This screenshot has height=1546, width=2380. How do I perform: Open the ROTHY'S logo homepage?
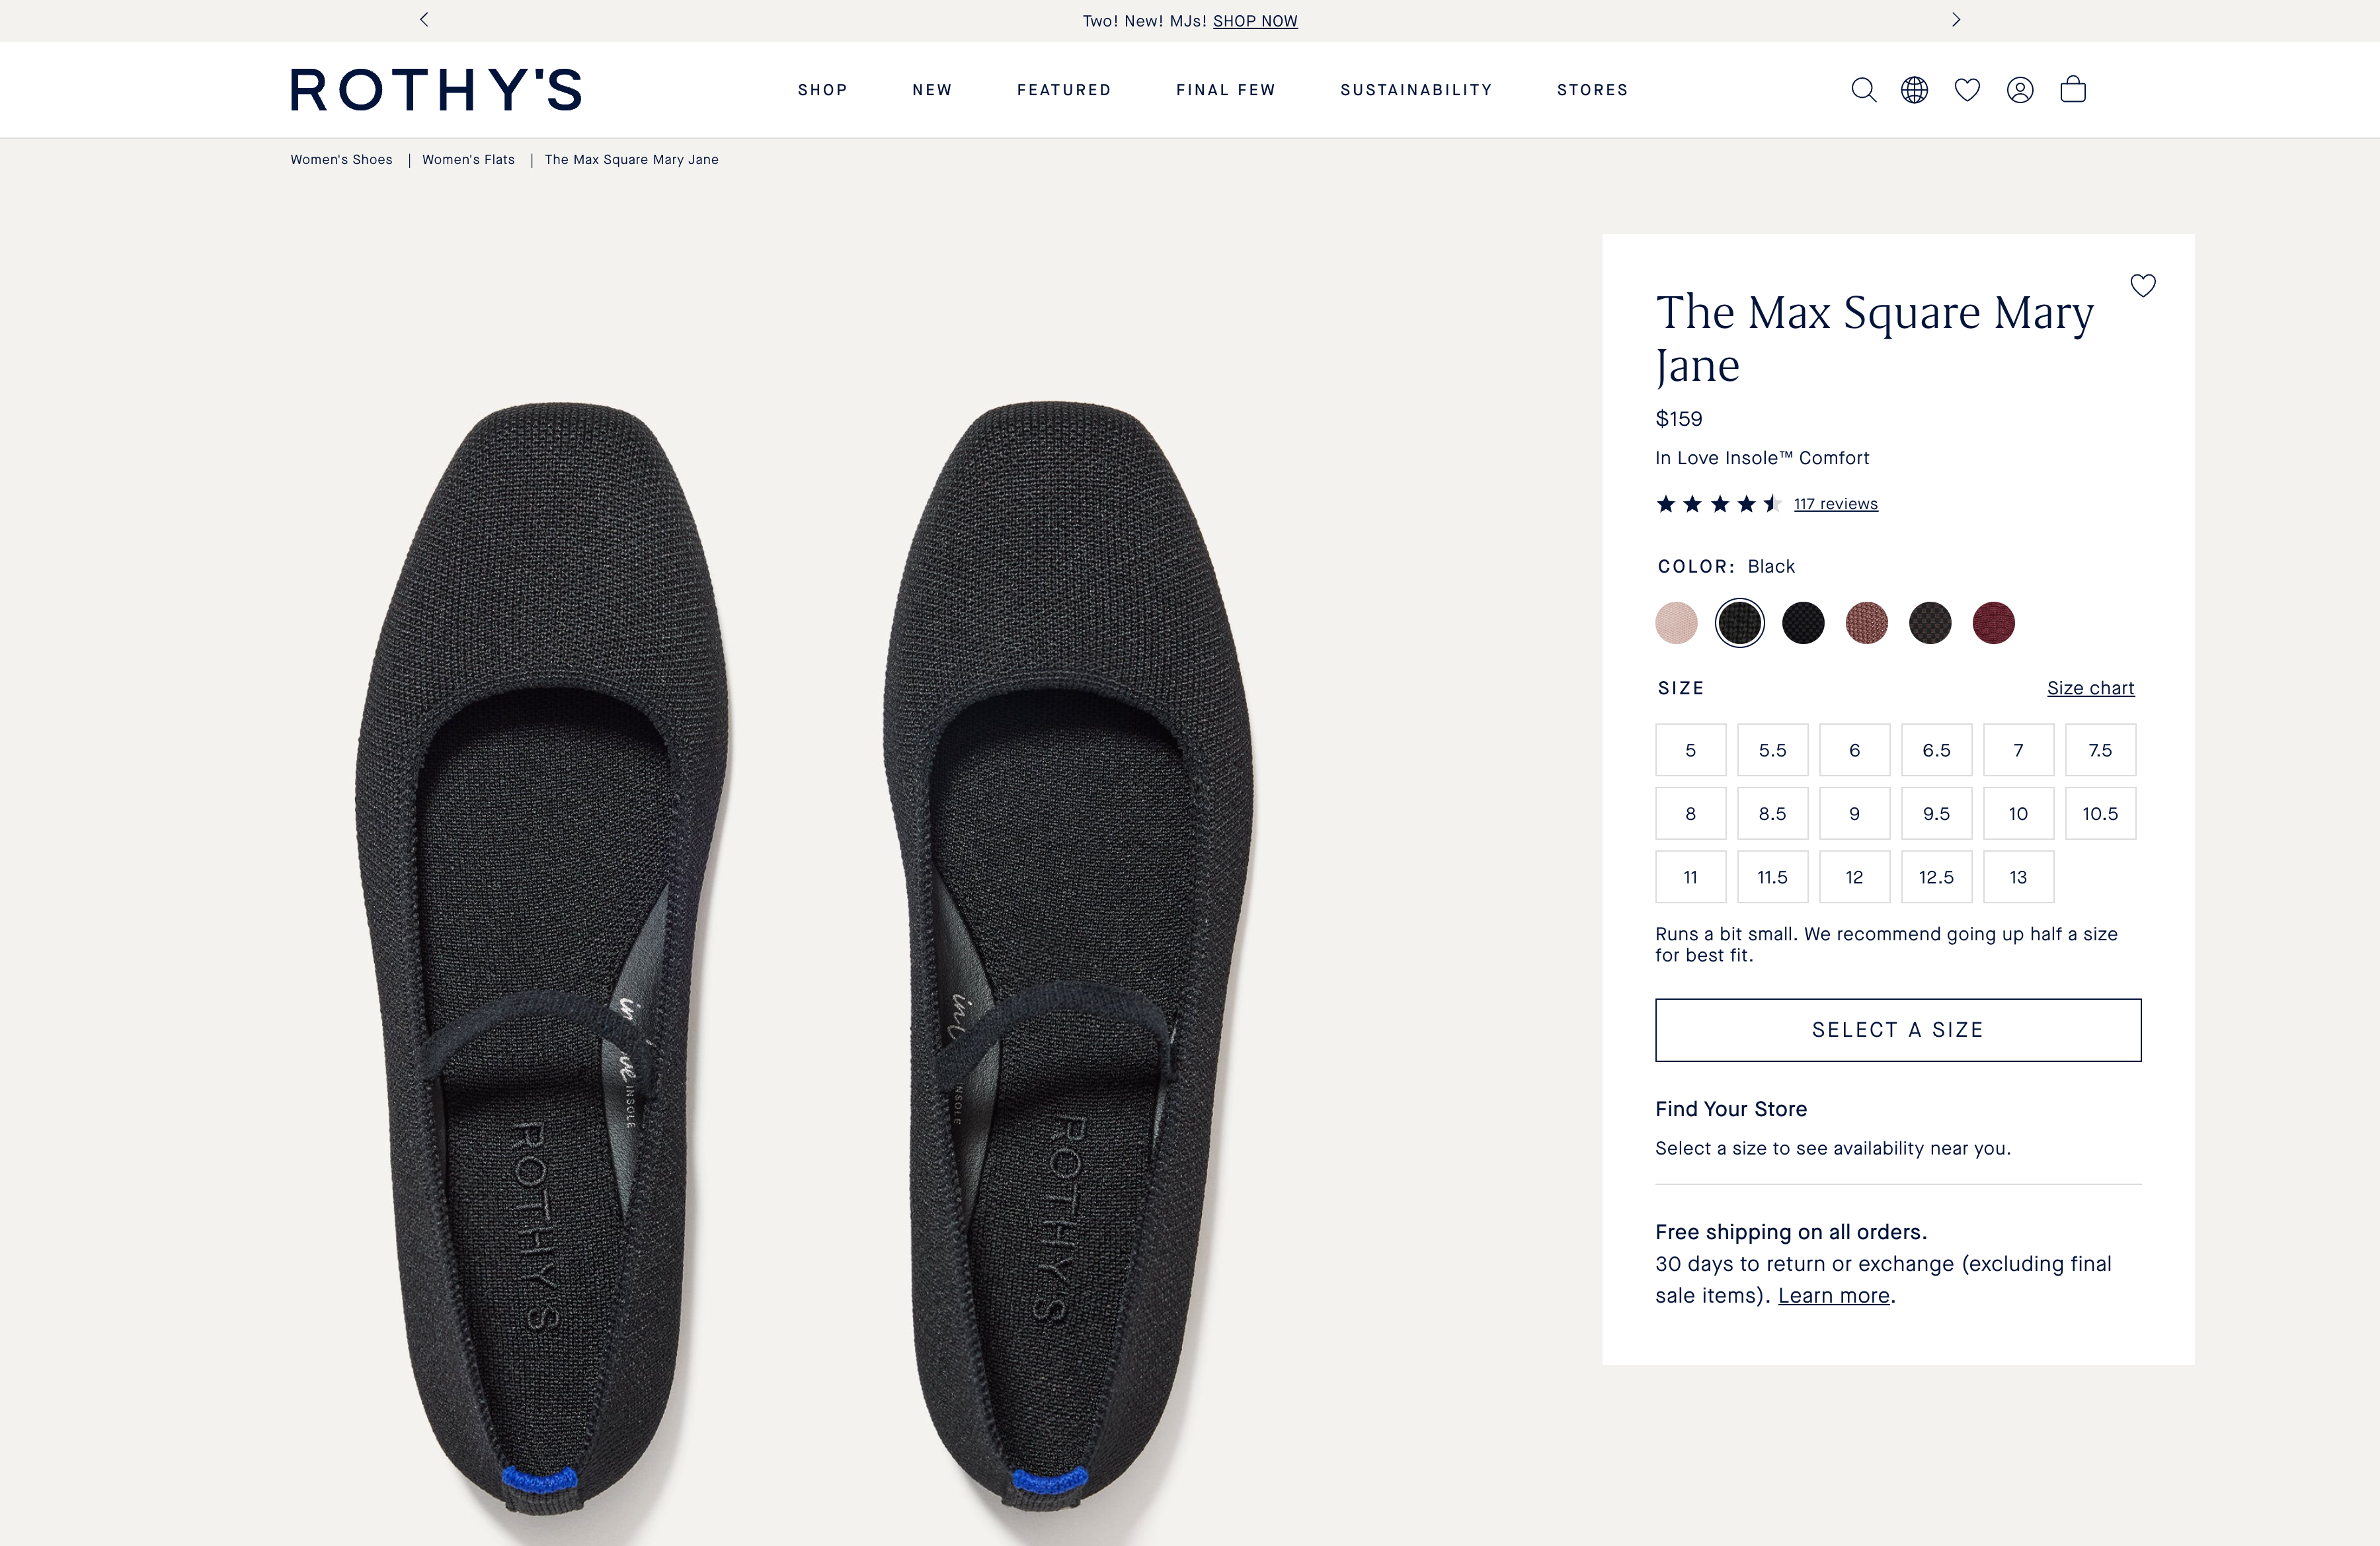point(436,89)
